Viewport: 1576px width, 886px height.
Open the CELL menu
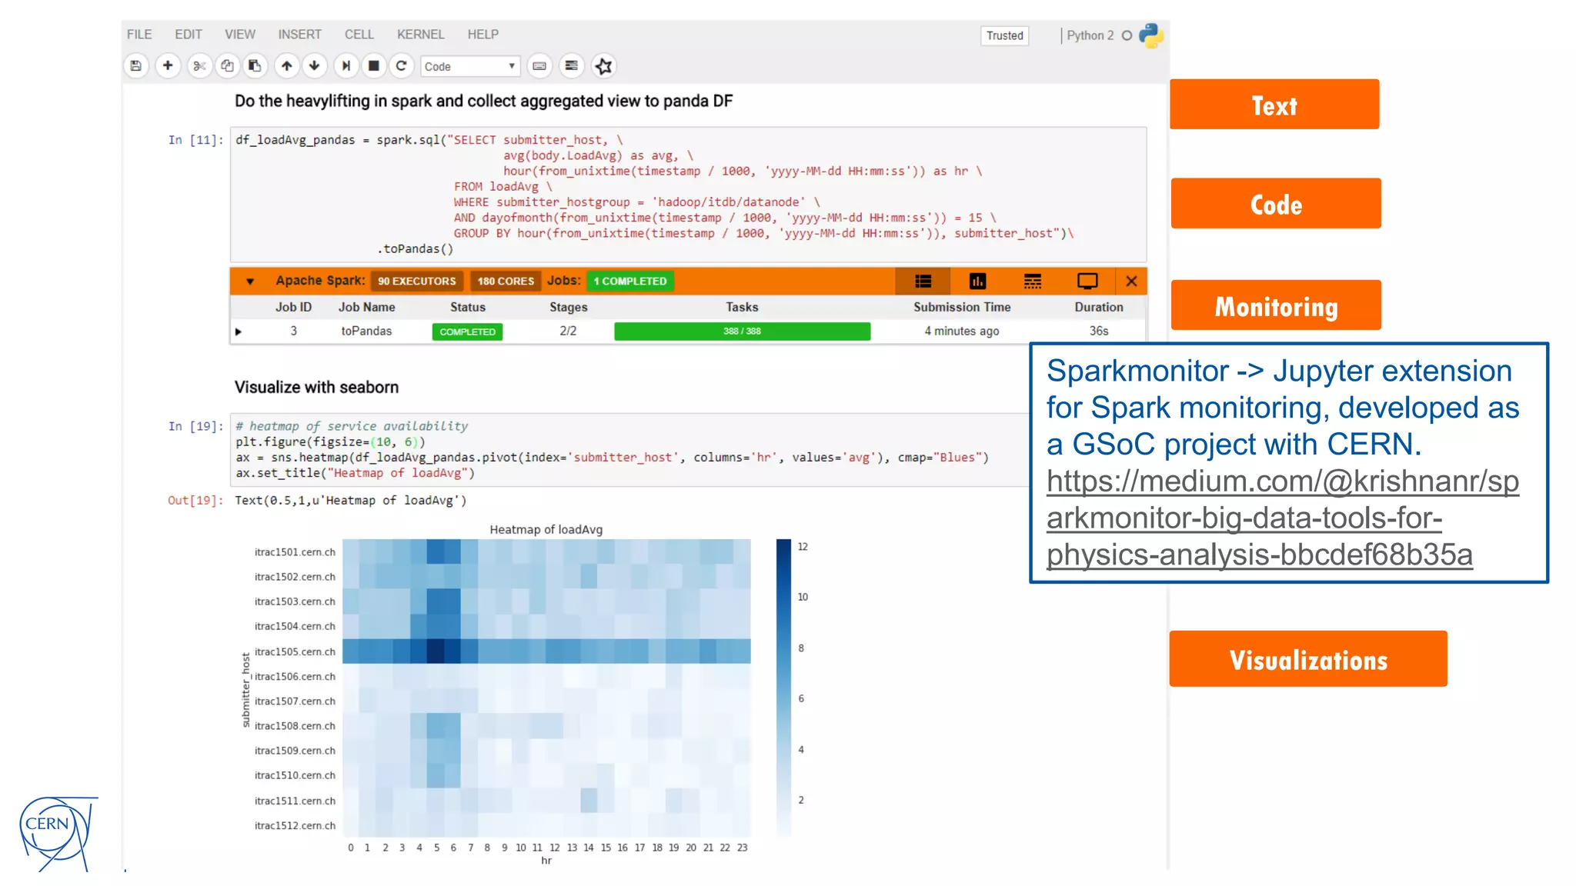pyautogui.click(x=359, y=35)
